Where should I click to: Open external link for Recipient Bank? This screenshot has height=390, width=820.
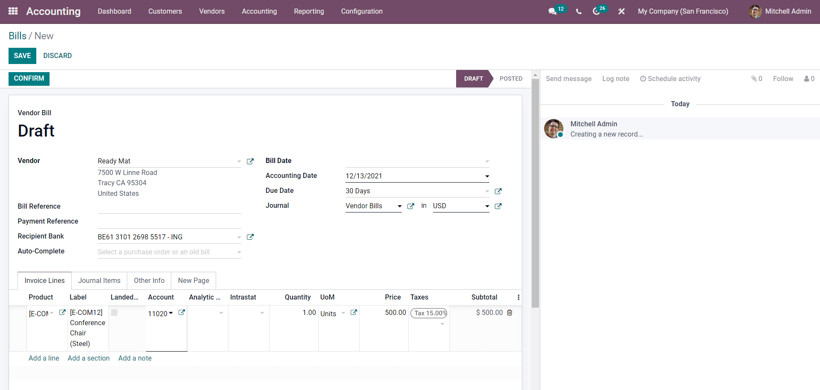[x=250, y=237]
